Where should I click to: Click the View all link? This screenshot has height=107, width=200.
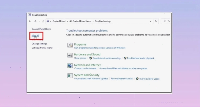click(x=35, y=35)
